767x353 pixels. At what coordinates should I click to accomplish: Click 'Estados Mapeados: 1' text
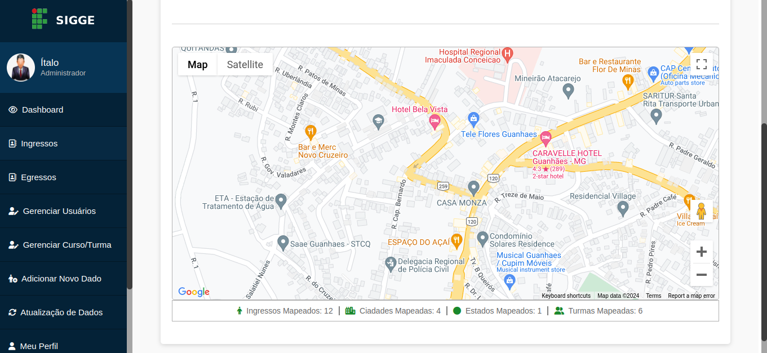[503, 311]
